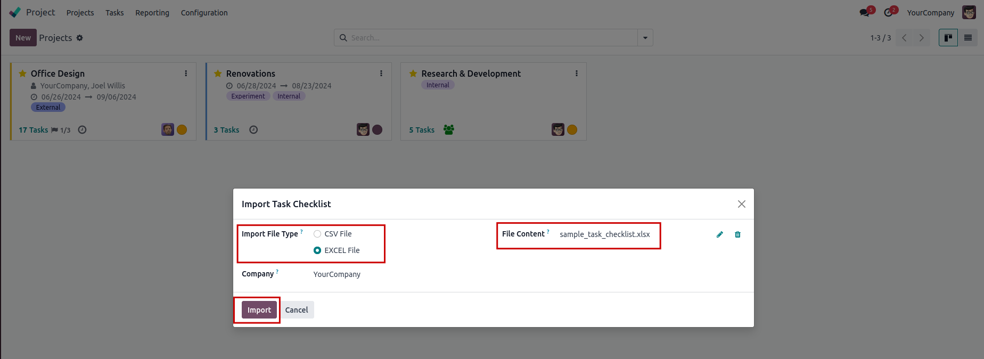Viewport: 984px width, 359px height.
Task: Click the orange status dot on Office Design
Action: (182, 129)
